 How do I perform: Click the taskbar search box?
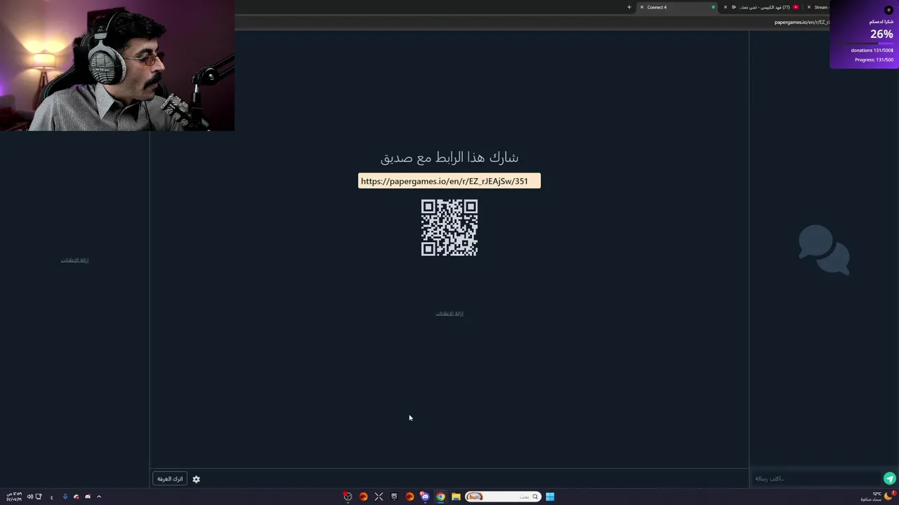point(503,497)
